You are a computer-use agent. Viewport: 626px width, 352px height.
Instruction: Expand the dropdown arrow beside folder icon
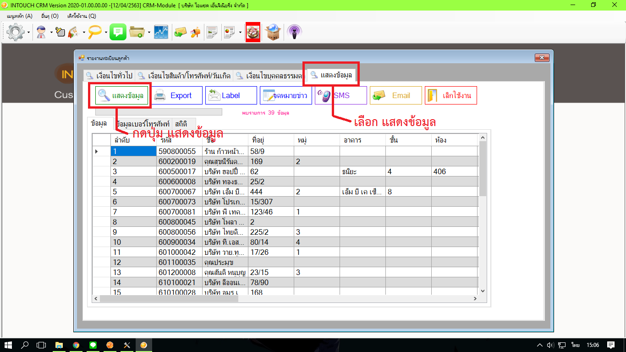[x=149, y=33]
